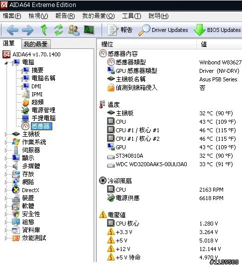Screen dimensions: 242x266
Task: Open BIOS Updates
Action: (x=218, y=30)
